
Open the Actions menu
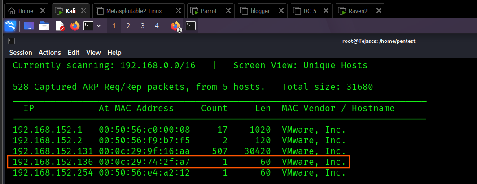click(49, 53)
